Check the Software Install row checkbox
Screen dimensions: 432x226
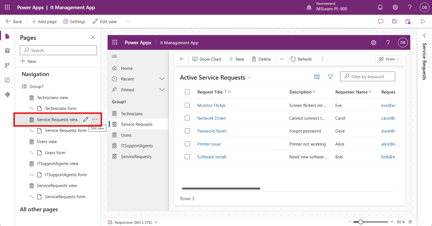(187, 157)
